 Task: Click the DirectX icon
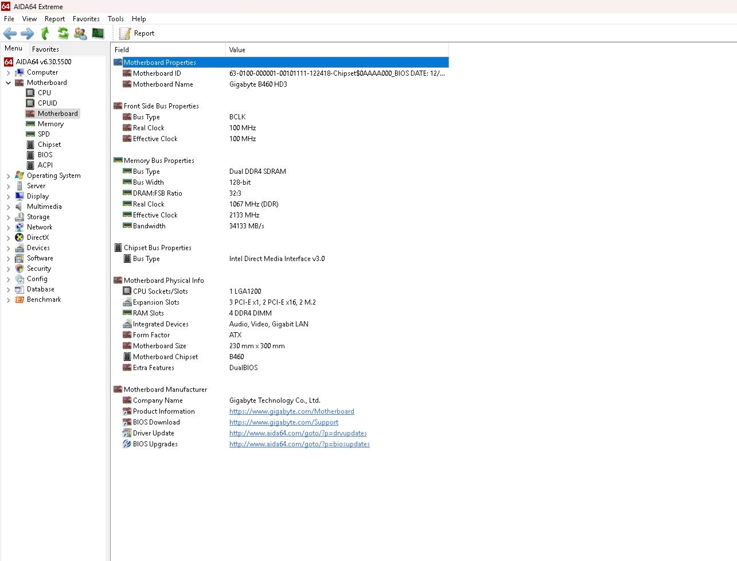[20, 237]
